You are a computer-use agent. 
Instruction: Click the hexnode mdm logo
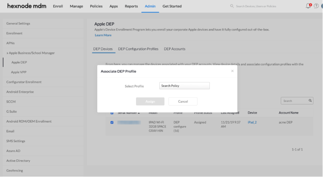tap(27, 6)
